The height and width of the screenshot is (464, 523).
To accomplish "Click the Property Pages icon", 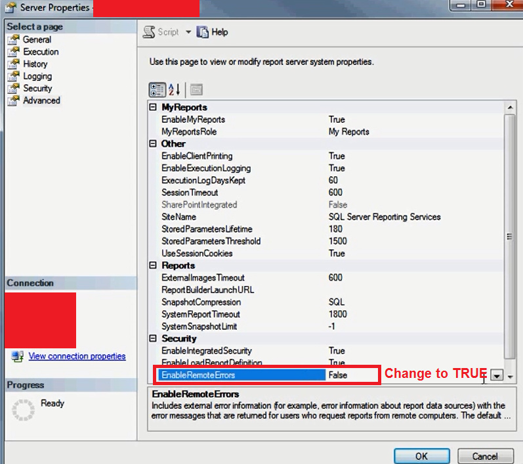I will click(196, 89).
